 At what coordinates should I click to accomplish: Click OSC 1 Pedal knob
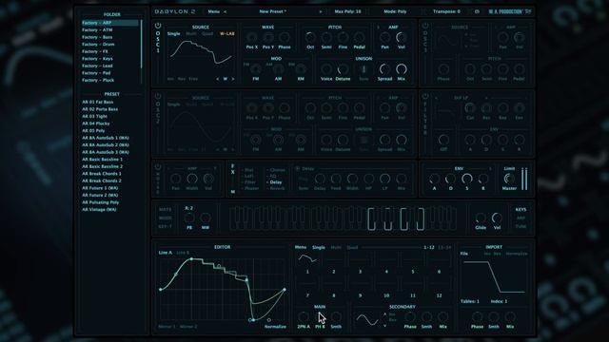click(x=360, y=38)
